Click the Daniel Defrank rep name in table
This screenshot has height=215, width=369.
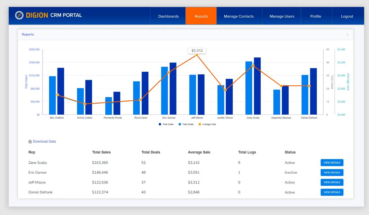pyautogui.click(x=41, y=193)
